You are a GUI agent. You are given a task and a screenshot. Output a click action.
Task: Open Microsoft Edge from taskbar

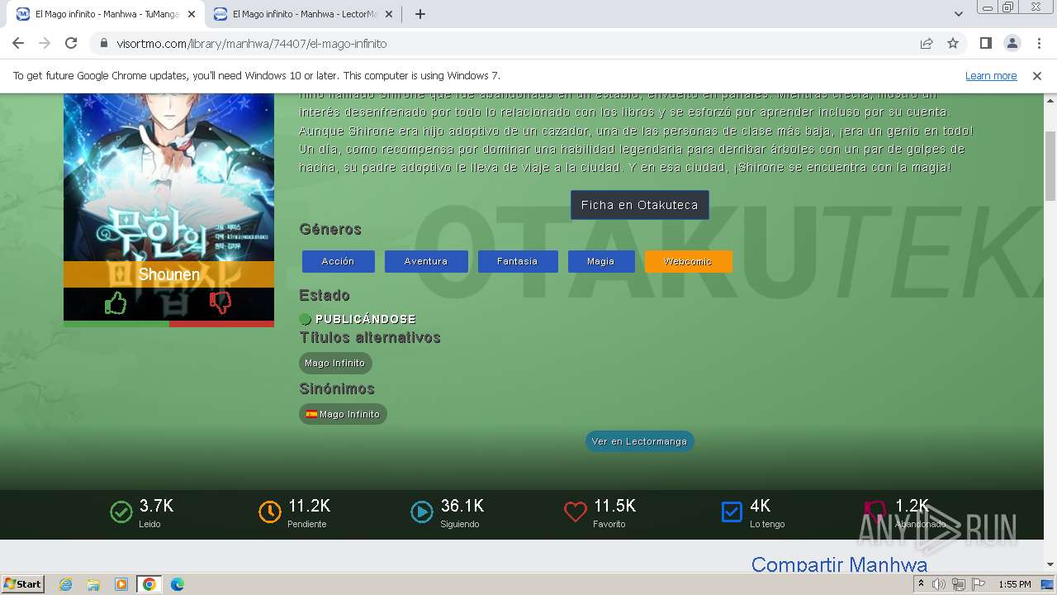[x=178, y=584]
